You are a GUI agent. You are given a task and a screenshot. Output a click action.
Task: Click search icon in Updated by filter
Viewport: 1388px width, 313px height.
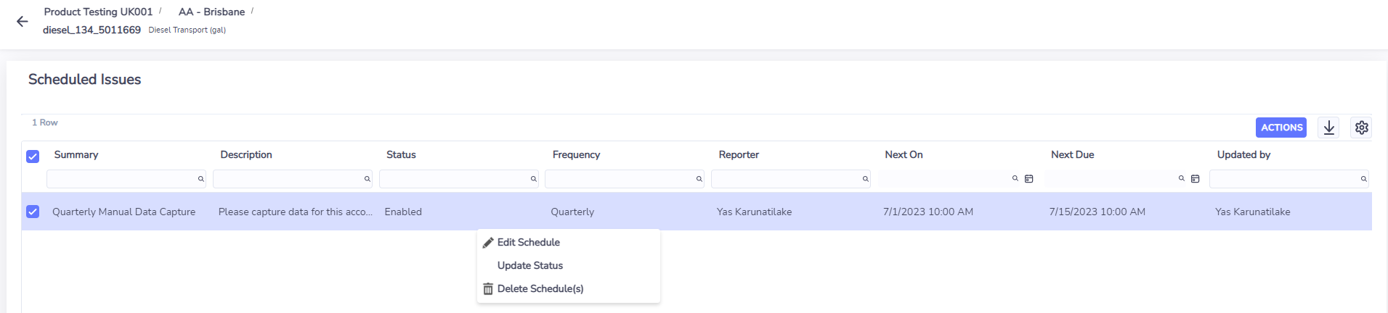pos(1363,179)
